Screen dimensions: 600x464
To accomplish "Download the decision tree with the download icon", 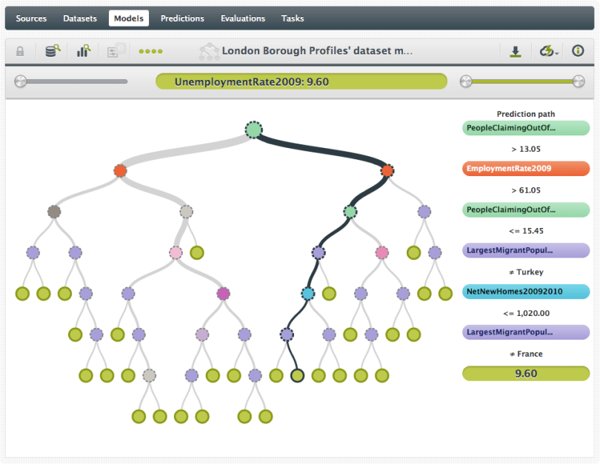I will point(514,50).
